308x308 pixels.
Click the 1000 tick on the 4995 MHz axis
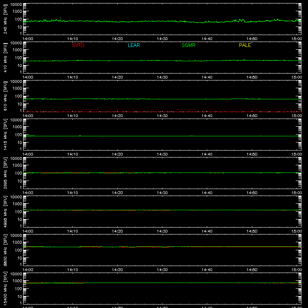[17, 204]
